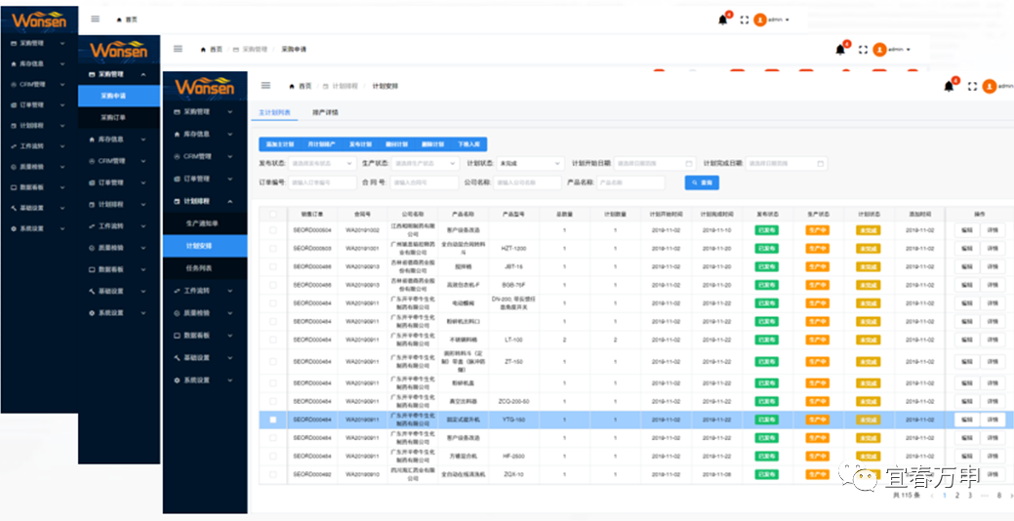
Task: Go to page 2 in the pagination
Action: (955, 496)
